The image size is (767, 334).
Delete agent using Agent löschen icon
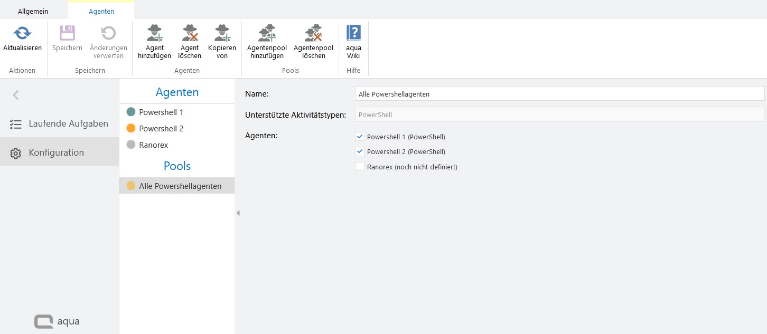point(190,34)
